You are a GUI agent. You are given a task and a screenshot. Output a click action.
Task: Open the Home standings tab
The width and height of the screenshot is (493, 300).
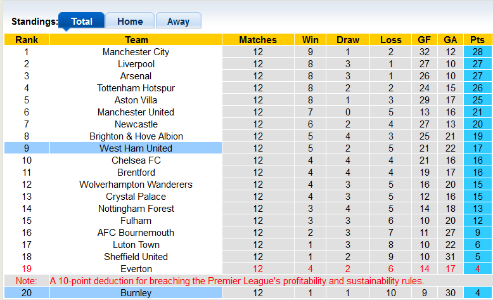tap(130, 21)
